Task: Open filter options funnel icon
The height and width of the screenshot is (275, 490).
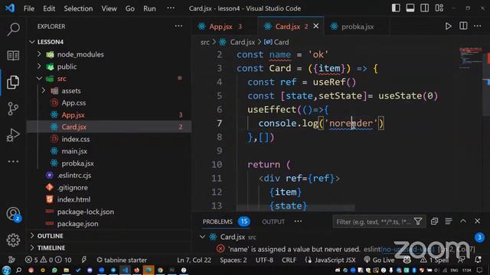Action: click(x=418, y=222)
